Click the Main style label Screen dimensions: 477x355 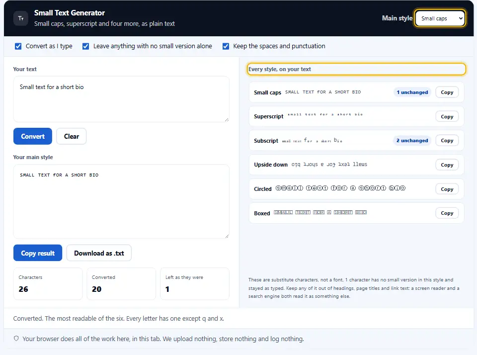tap(397, 18)
